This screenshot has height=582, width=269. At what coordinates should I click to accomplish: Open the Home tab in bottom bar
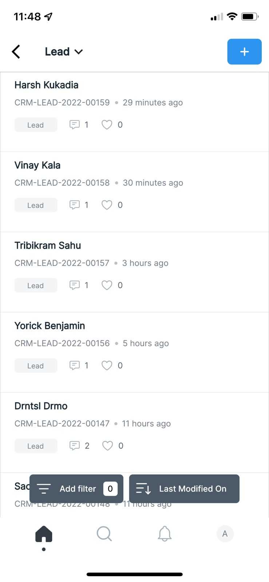[x=44, y=534]
